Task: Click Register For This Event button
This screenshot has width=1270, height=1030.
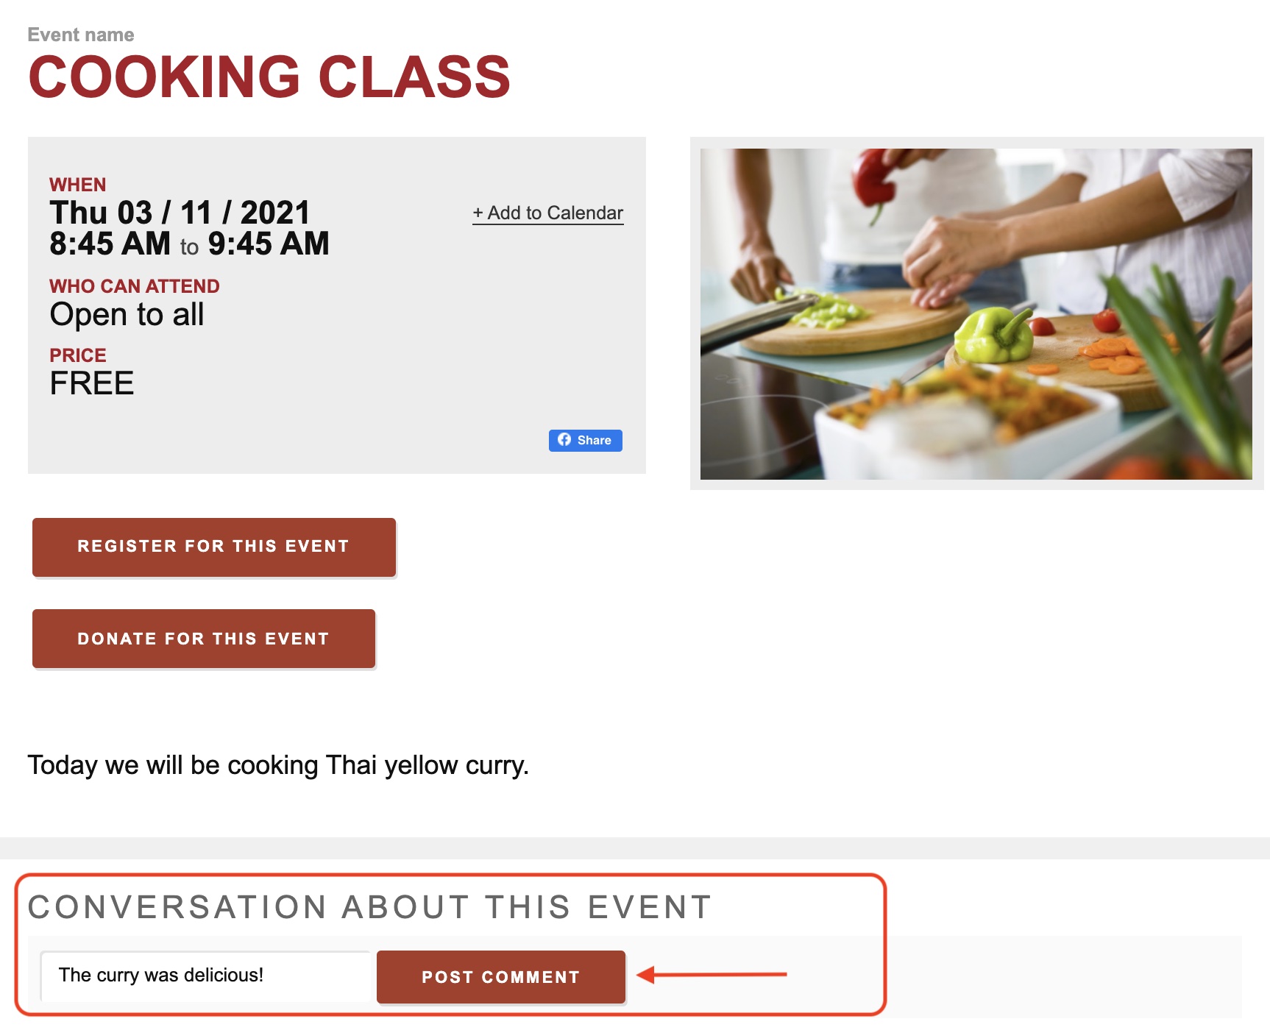Action: tap(214, 547)
